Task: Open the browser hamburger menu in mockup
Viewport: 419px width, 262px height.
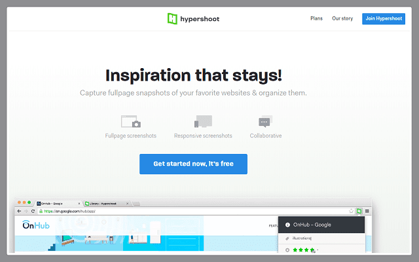Action: [x=367, y=211]
